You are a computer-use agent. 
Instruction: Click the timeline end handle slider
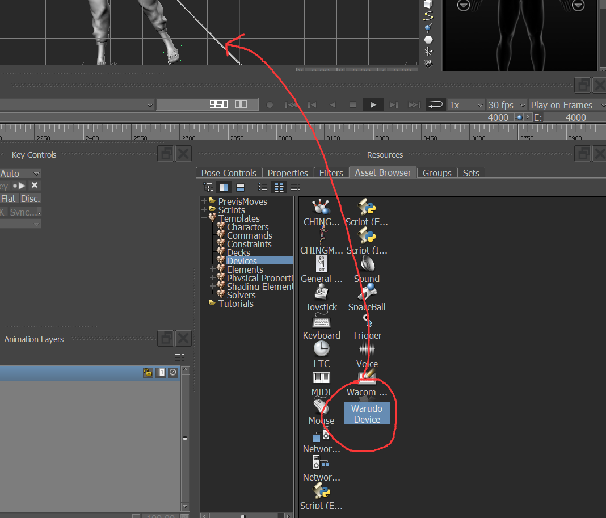tap(519, 117)
